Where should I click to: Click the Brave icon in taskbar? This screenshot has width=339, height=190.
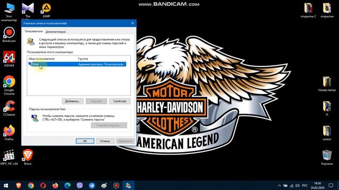point(19,185)
